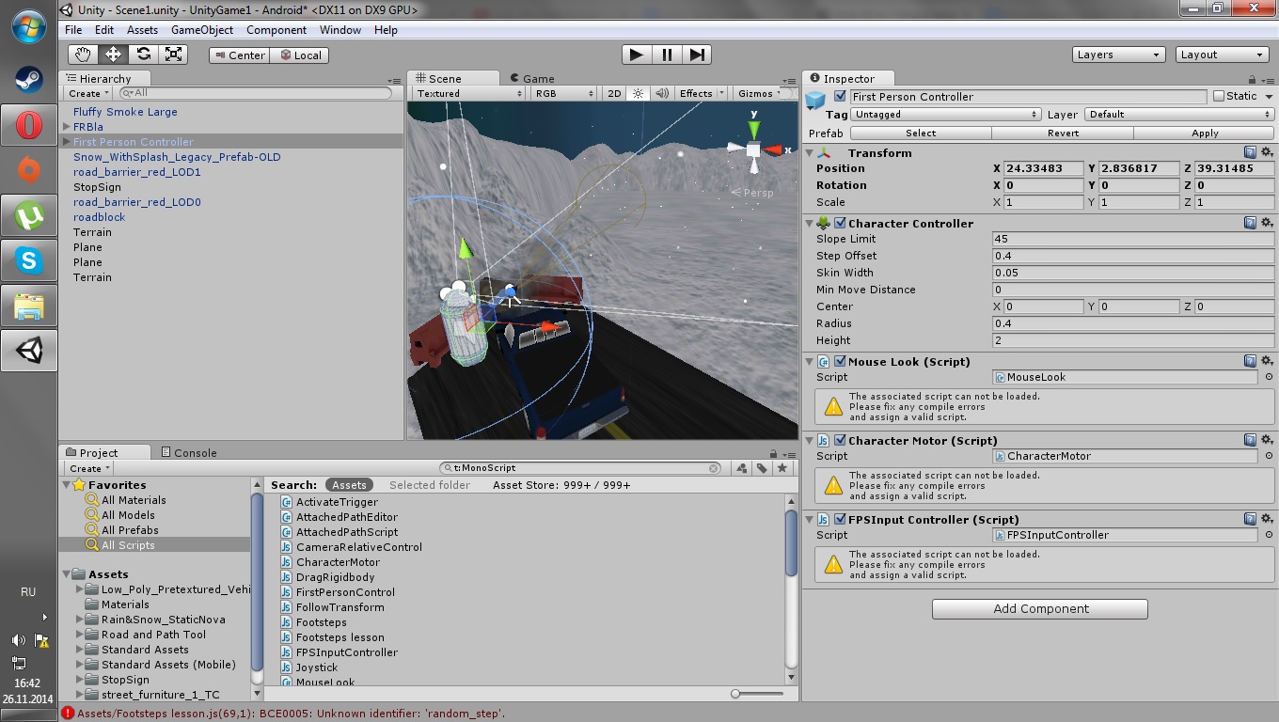This screenshot has width=1279, height=722.
Task: Click the red error icon in status bar
Action: pos(67,714)
